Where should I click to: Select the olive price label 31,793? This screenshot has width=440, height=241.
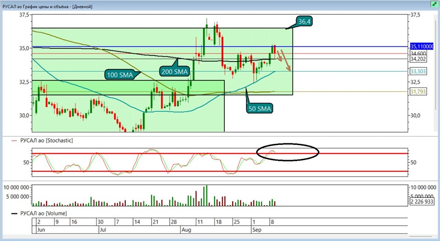[x=418, y=92]
